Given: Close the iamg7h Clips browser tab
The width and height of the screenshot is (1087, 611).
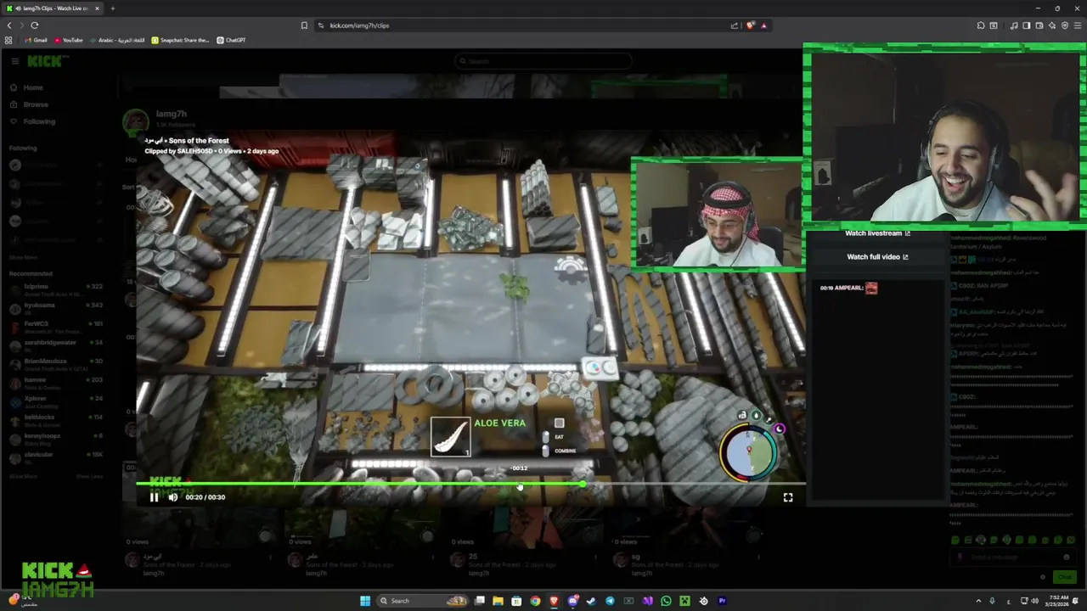Looking at the screenshot, I should (x=97, y=8).
